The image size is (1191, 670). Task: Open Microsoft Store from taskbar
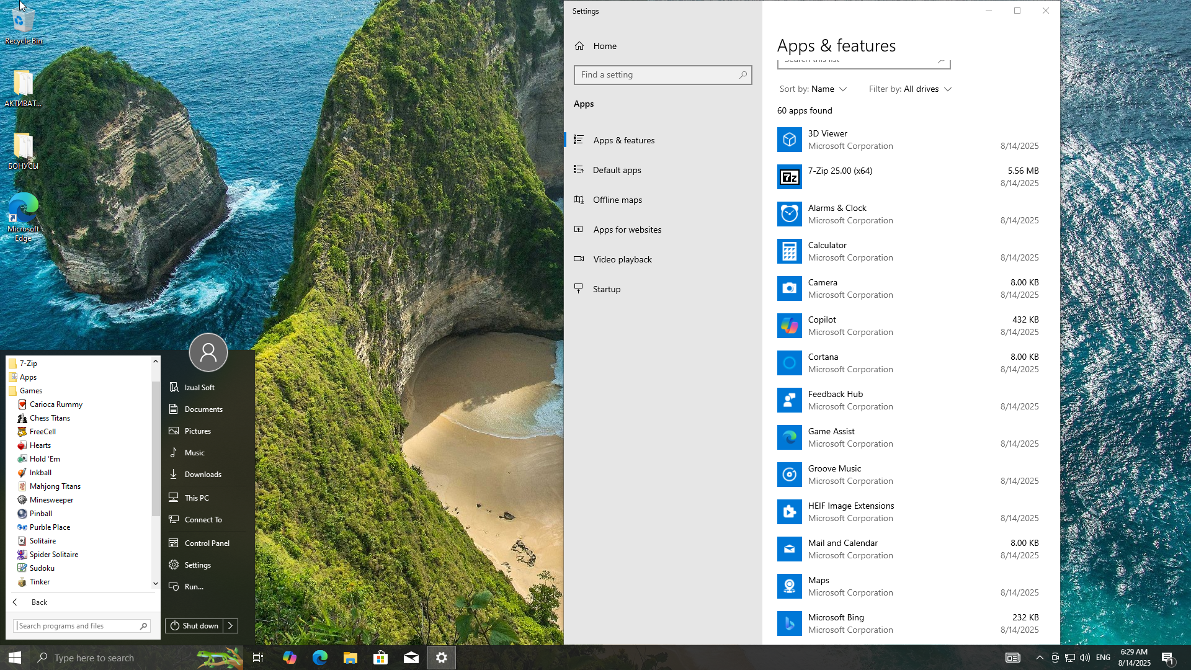tap(381, 658)
